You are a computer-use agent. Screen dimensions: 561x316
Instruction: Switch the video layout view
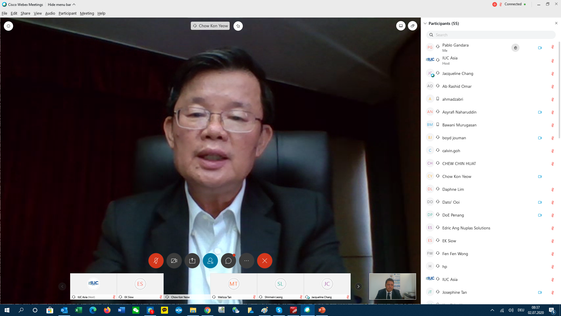[x=401, y=26]
